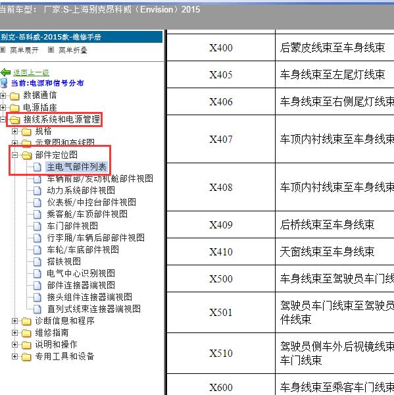The image size is (394, 395).
Task: Click the X407 table cell
Action: (x=221, y=139)
